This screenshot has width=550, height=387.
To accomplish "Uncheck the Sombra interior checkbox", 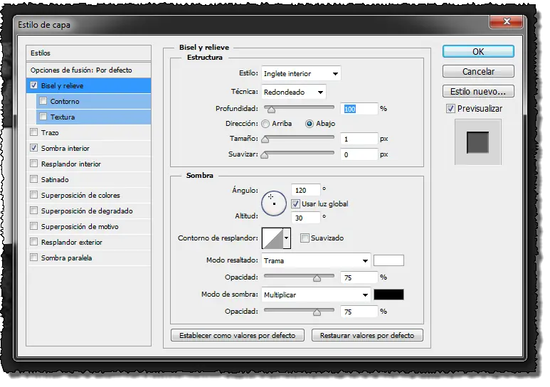I will point(33,148).
